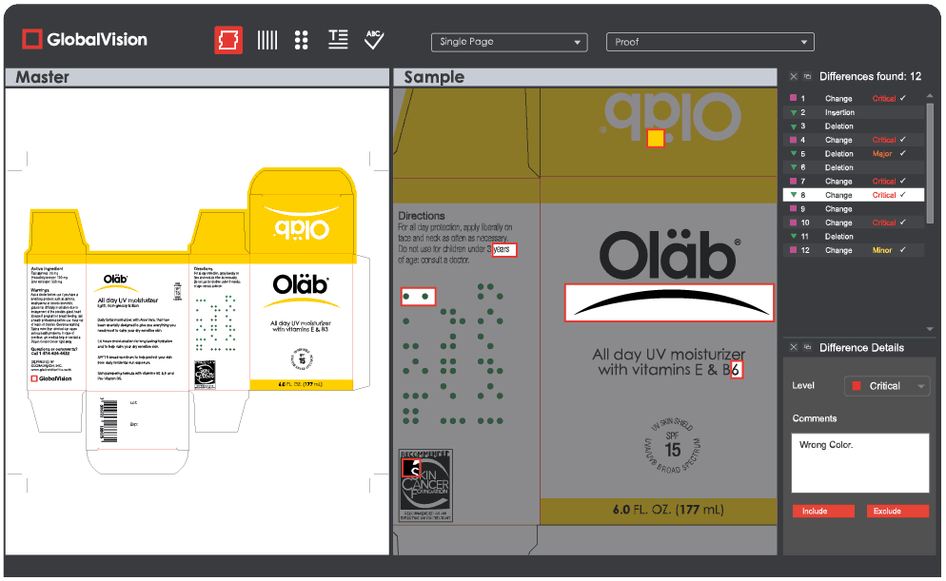946x581 pixels.
Task: Open the Proof dropdown
Action: (x=710, y=42)
